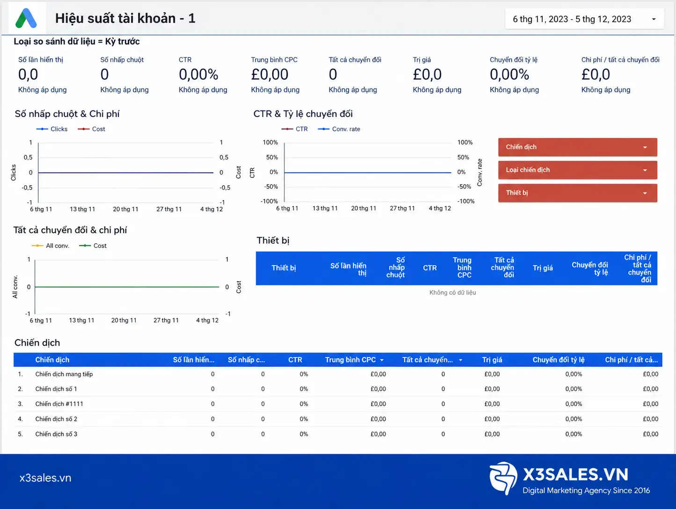Click the x3sales.vn footer link

click(45, 478)
